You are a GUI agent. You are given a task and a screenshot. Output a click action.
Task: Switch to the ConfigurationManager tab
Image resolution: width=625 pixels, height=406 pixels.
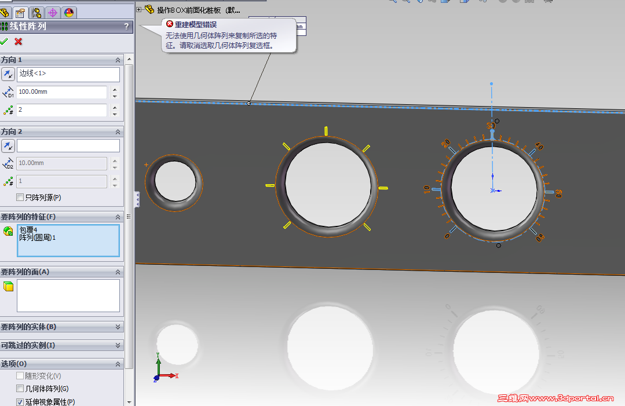tap(36, 13)
